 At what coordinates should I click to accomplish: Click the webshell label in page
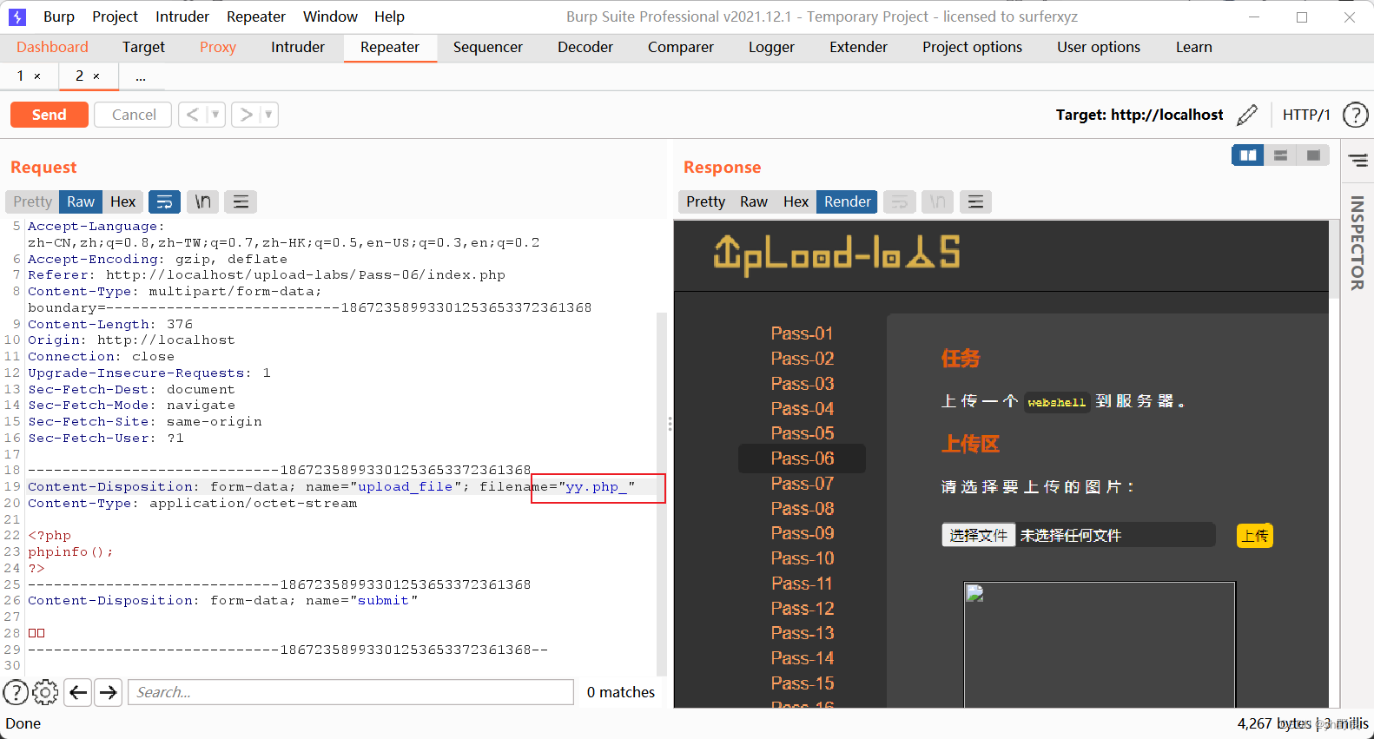click(x=1057, y=402)
